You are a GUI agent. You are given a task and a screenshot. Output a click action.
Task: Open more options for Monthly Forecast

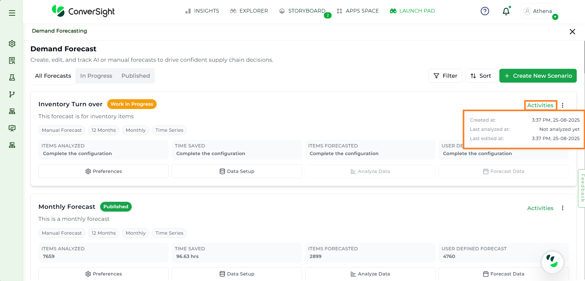coord(563,208)
